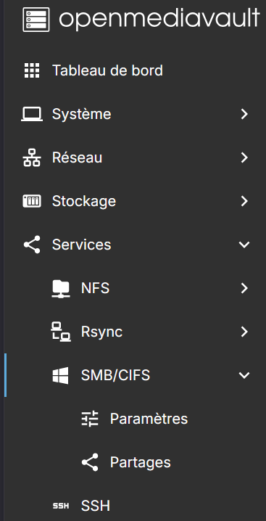
Task: Expand the Stockage chevron arrow
Action: pos(244,201)
